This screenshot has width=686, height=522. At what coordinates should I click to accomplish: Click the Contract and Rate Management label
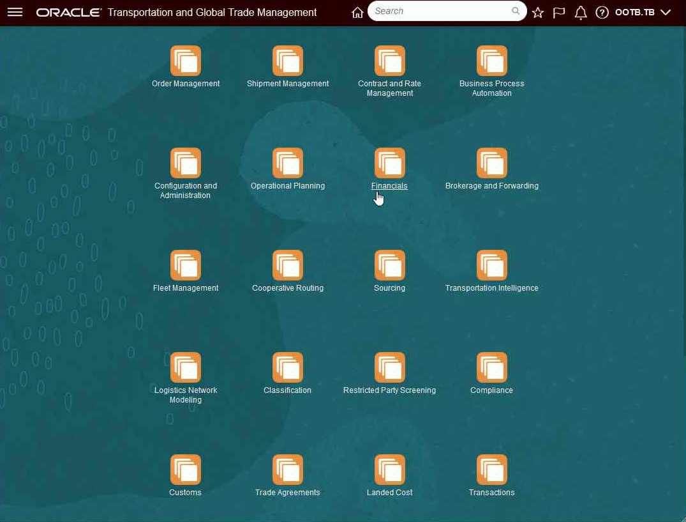coord(389,88)
